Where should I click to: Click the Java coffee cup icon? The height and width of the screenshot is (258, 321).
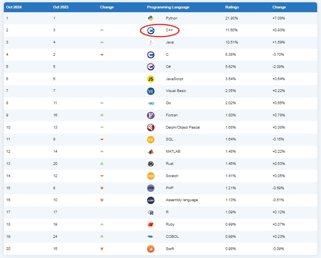tap(151, 42)
